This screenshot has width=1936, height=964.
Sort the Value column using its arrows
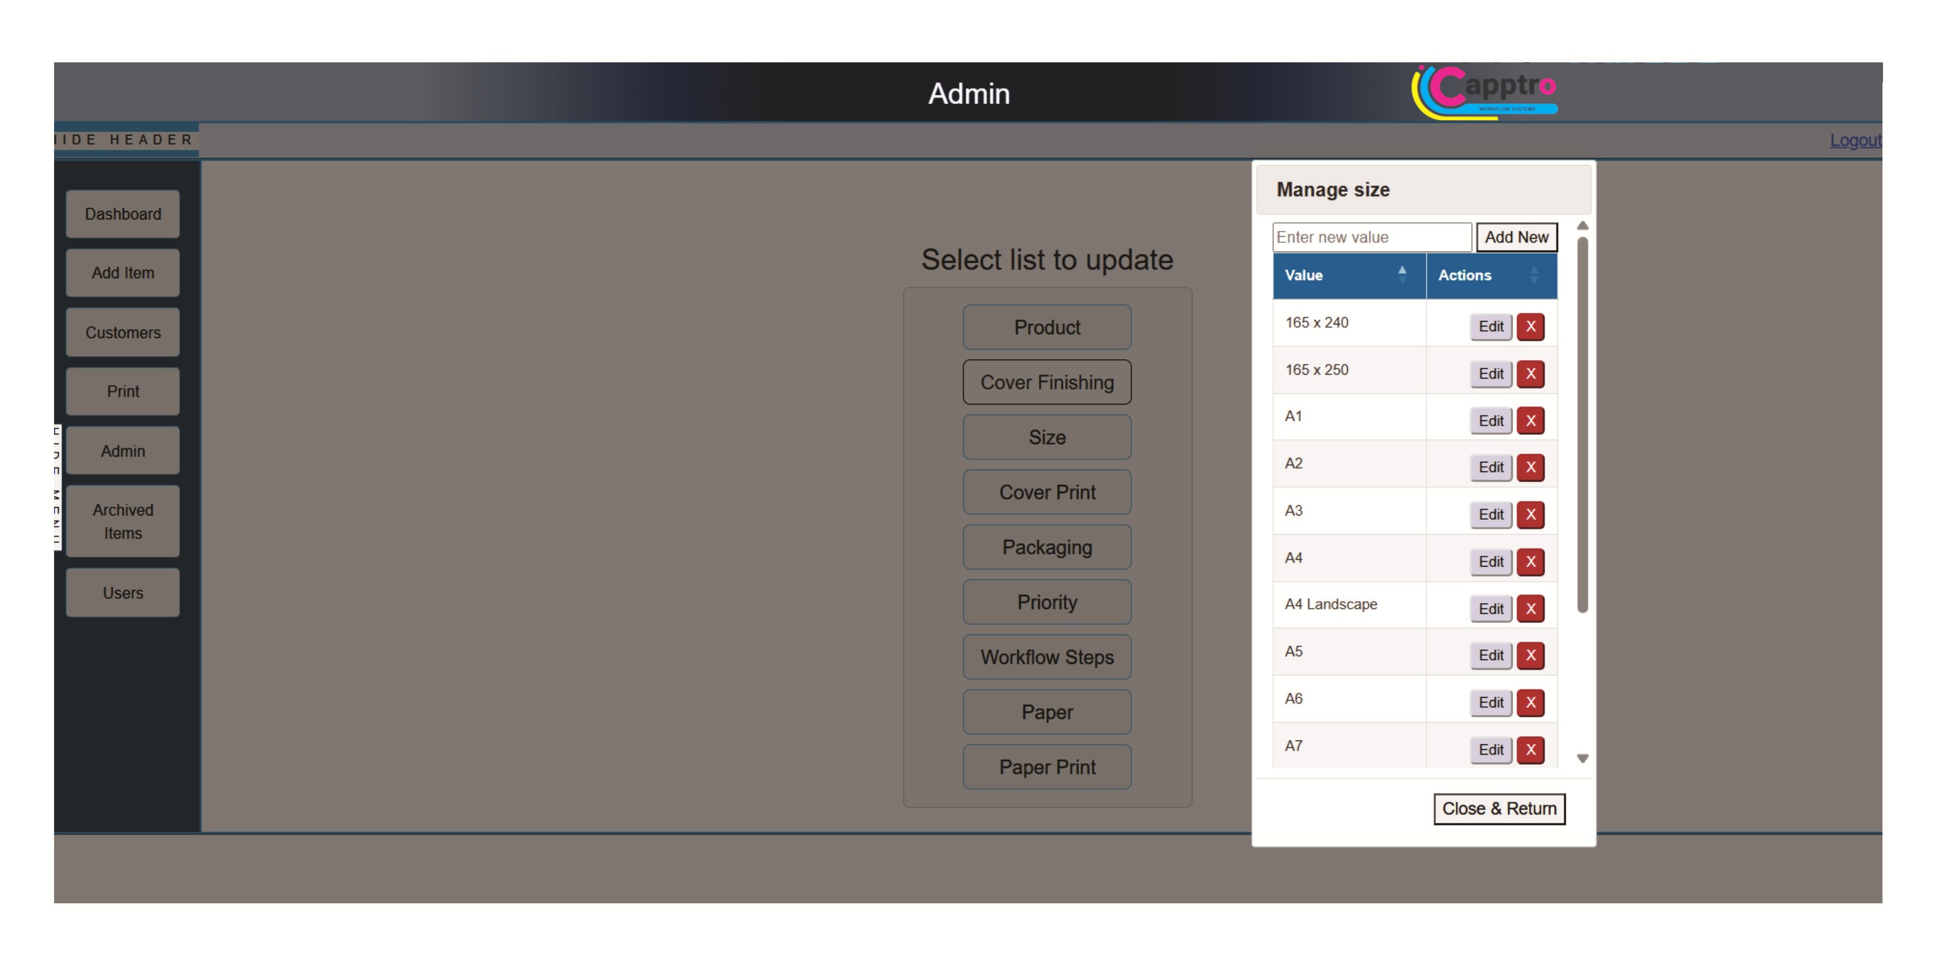click(1402, 275)
